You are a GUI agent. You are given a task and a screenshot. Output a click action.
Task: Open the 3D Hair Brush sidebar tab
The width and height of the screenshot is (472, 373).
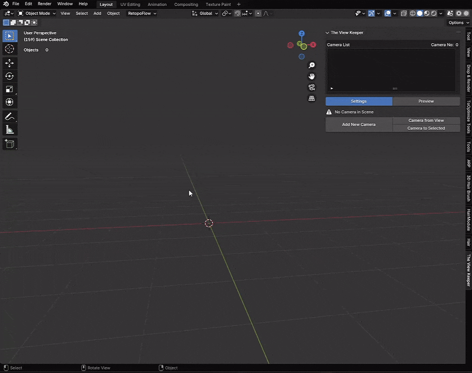(468, 188)
